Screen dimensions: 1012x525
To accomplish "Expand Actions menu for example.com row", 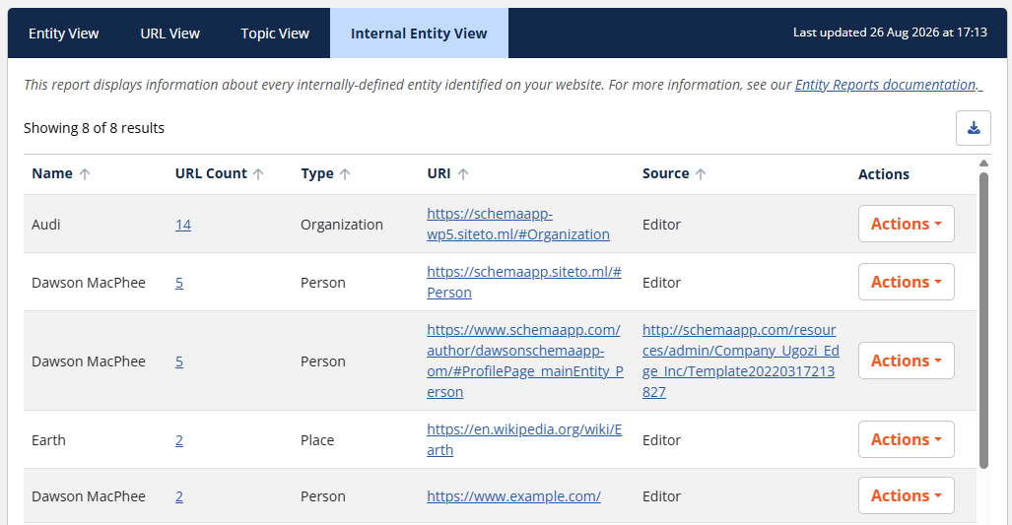I will 907,495.
